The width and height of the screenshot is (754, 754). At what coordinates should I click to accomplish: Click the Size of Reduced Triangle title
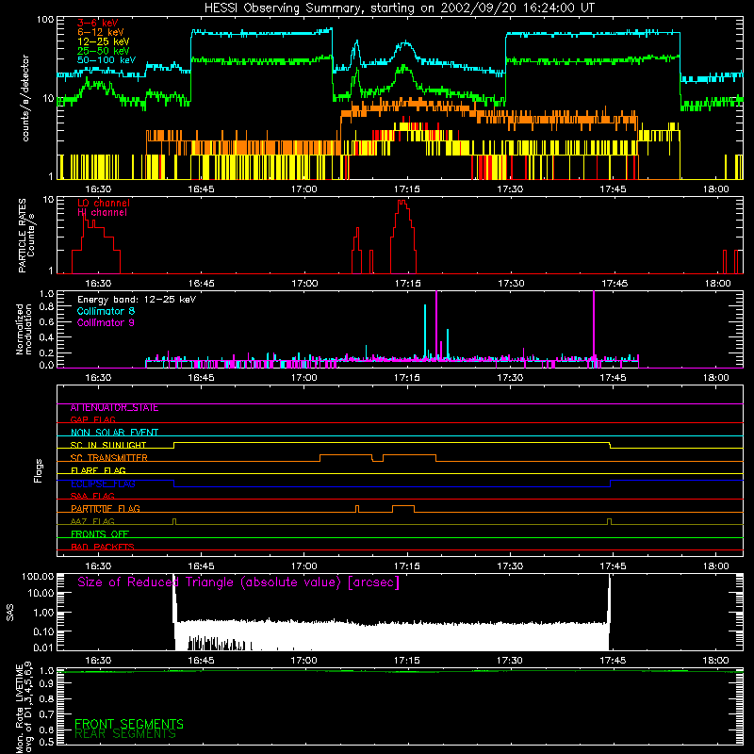point(238,582)
